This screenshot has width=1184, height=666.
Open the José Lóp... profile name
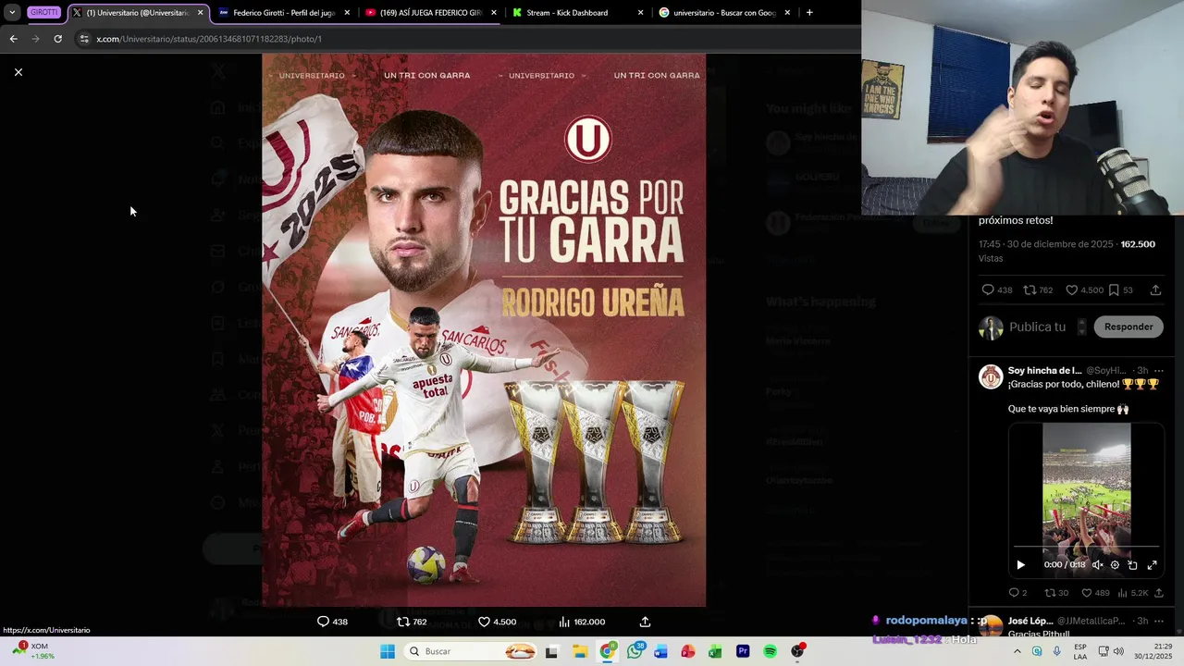click(x=1030, y=621)
